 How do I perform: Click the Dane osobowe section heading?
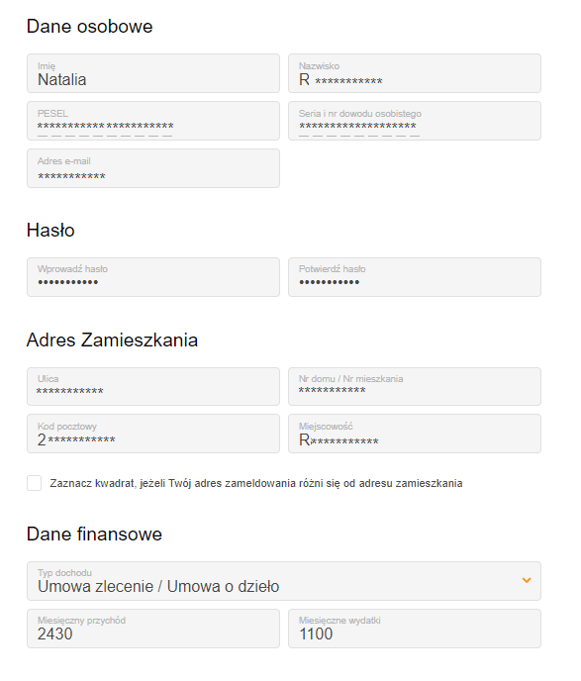click(90, 27)
